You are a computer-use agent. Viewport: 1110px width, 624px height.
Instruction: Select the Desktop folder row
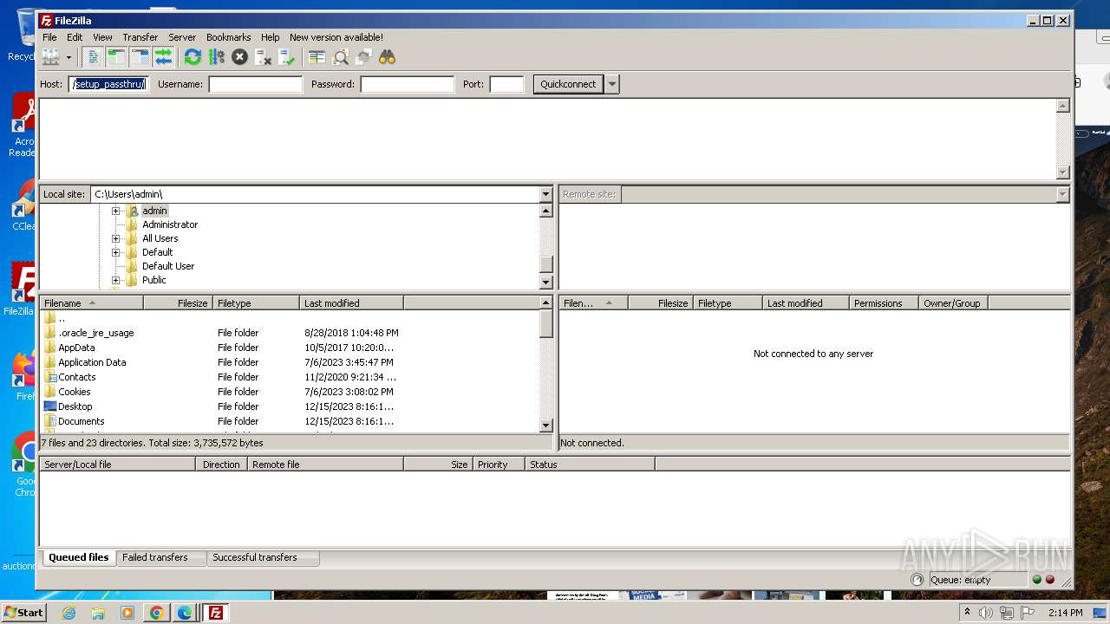coord(289,406)
